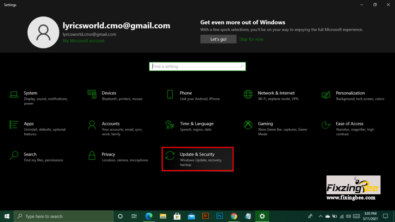Screen dimensions: 395x222
Task: Open the Search magnifier settings icon
Action: [14, 156]
